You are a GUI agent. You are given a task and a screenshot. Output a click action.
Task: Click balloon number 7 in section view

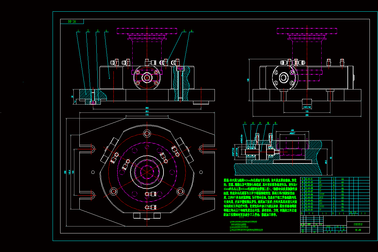[x=244, y=123]
